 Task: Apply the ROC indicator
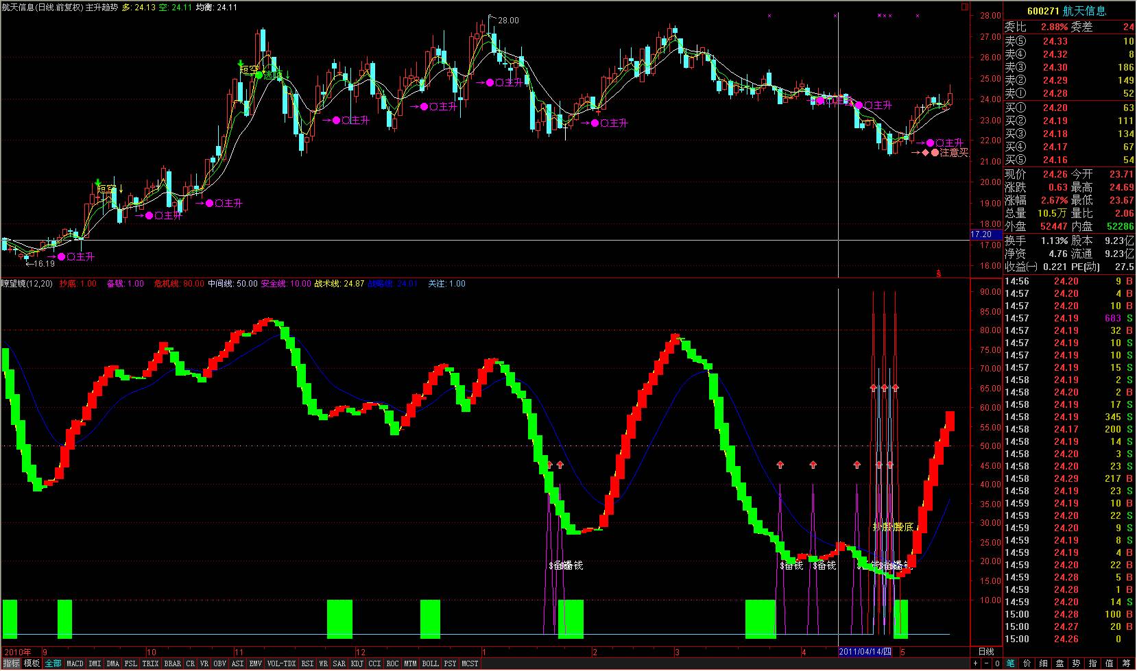pos(393,663)
